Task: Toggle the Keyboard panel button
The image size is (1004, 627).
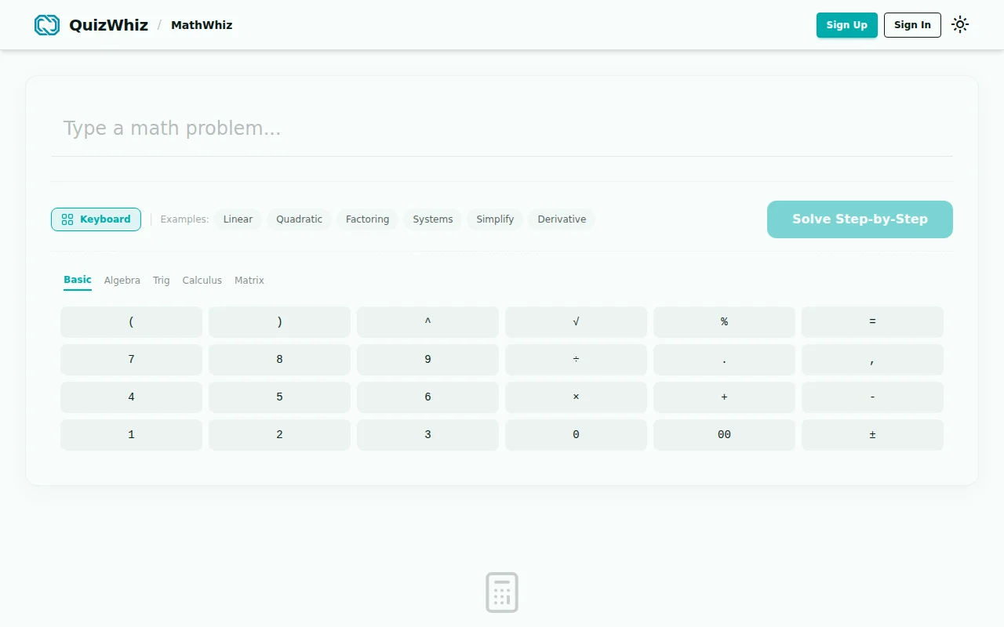Action: 96,219
